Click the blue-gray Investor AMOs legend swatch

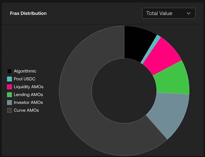(9, 102)
